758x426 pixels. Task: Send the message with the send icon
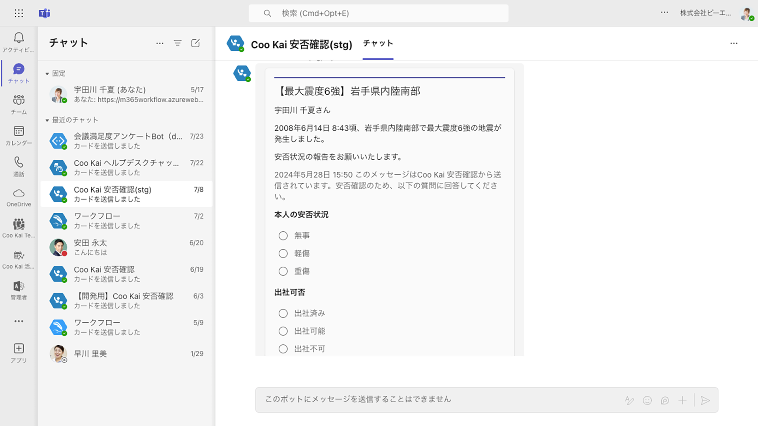[705, 400]
